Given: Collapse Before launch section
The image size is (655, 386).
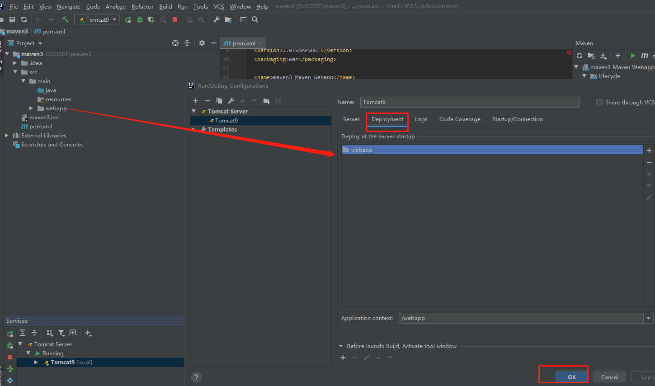Looking at the screenshot, I should pos(341,346).
